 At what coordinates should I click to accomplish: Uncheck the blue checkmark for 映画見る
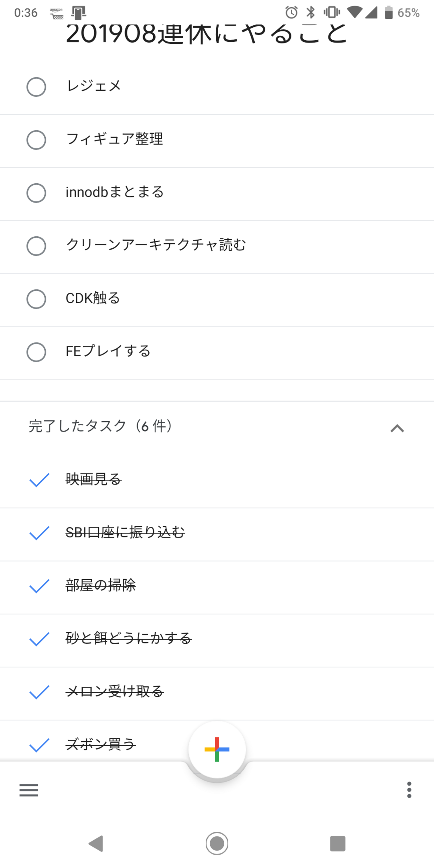coord(39,480)
